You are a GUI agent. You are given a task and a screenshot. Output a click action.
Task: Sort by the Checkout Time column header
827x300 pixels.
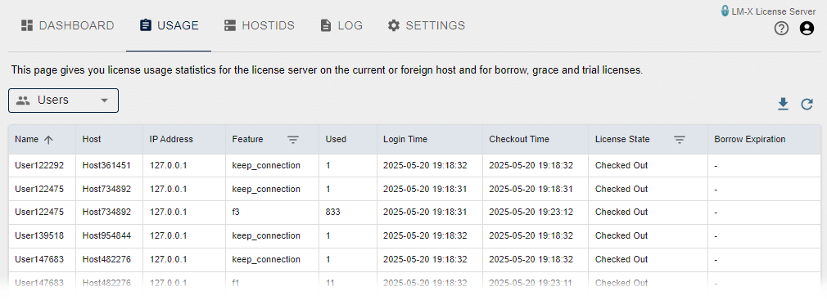pyautogui.click(x=519, y=140)
